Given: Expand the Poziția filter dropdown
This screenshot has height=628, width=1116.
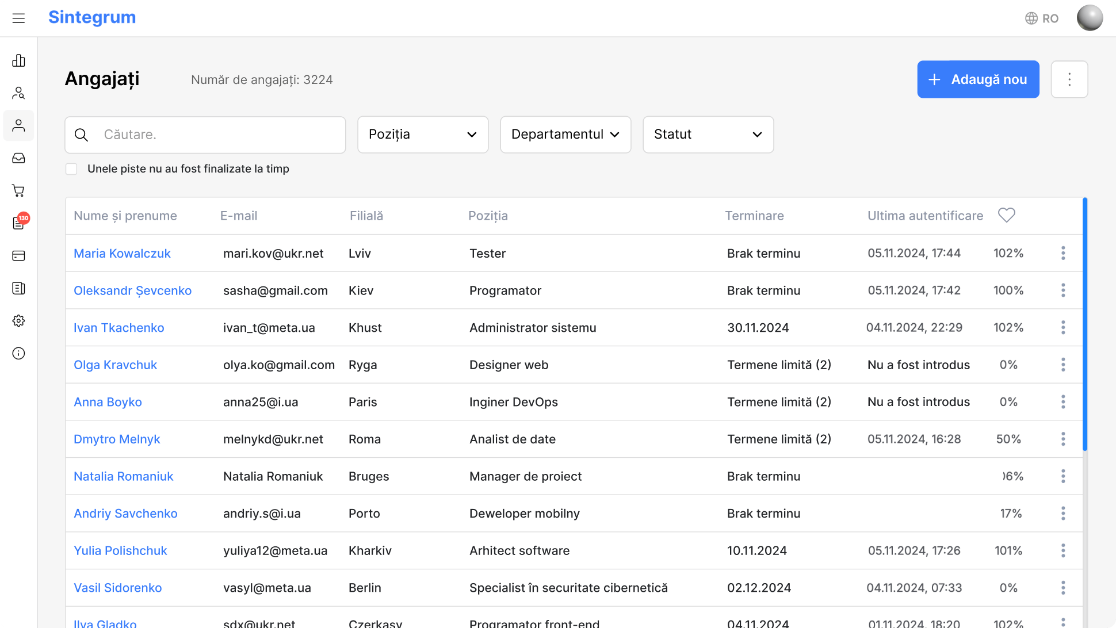Looking at the screenshot, I should pyautogui.click(x=423, y=135).
